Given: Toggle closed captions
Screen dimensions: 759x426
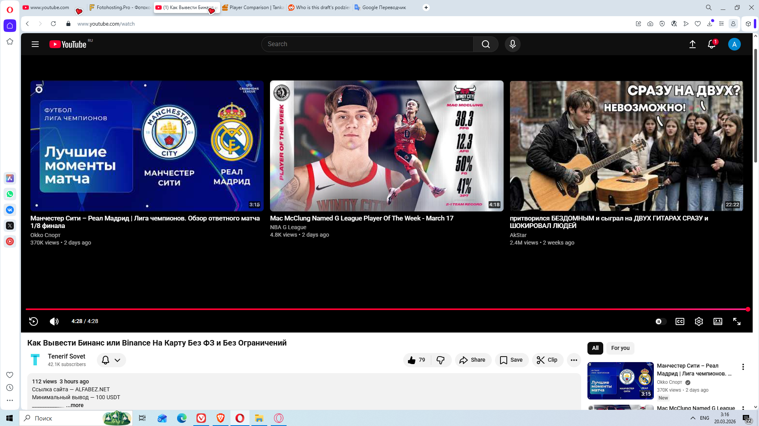Looking at the screenshot, I should [x=680, y=321].
